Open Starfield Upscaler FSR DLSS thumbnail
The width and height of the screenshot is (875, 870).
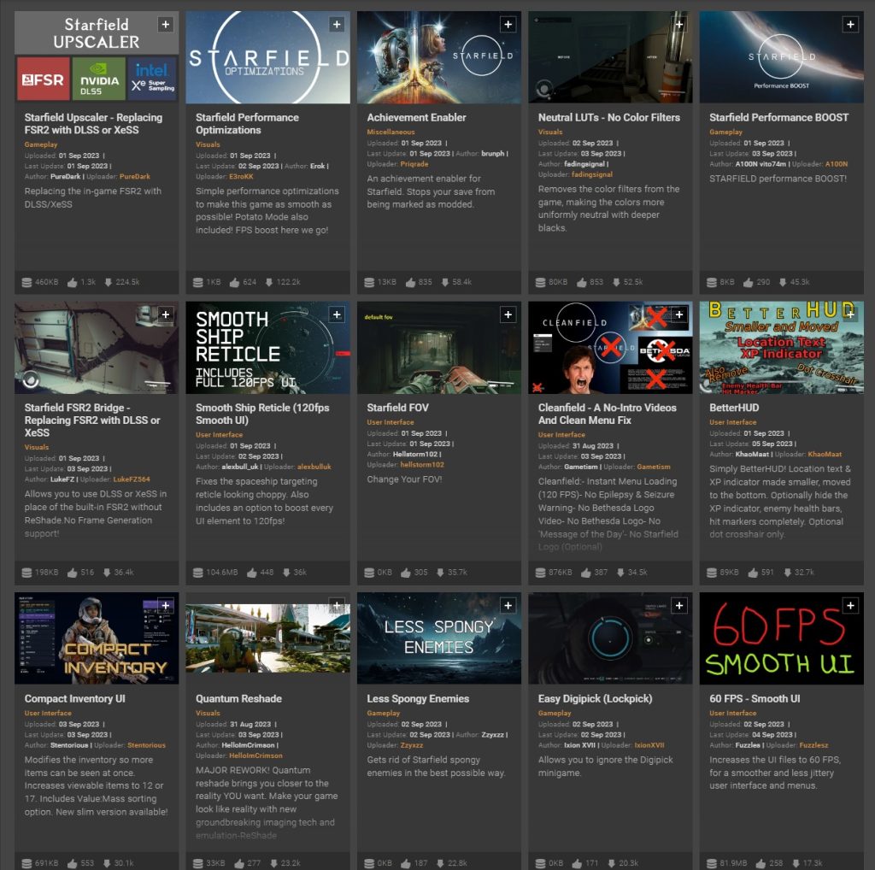coord(97,57)
